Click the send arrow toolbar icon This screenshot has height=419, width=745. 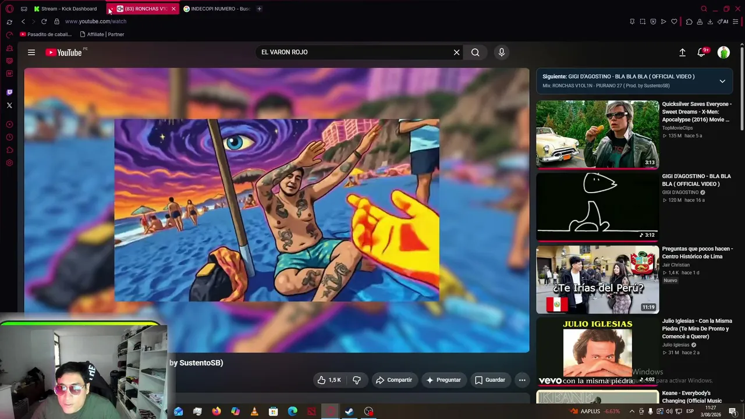[664, 22]
